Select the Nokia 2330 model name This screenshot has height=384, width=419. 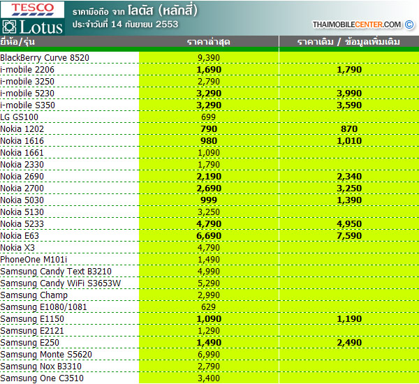[22, 164]
